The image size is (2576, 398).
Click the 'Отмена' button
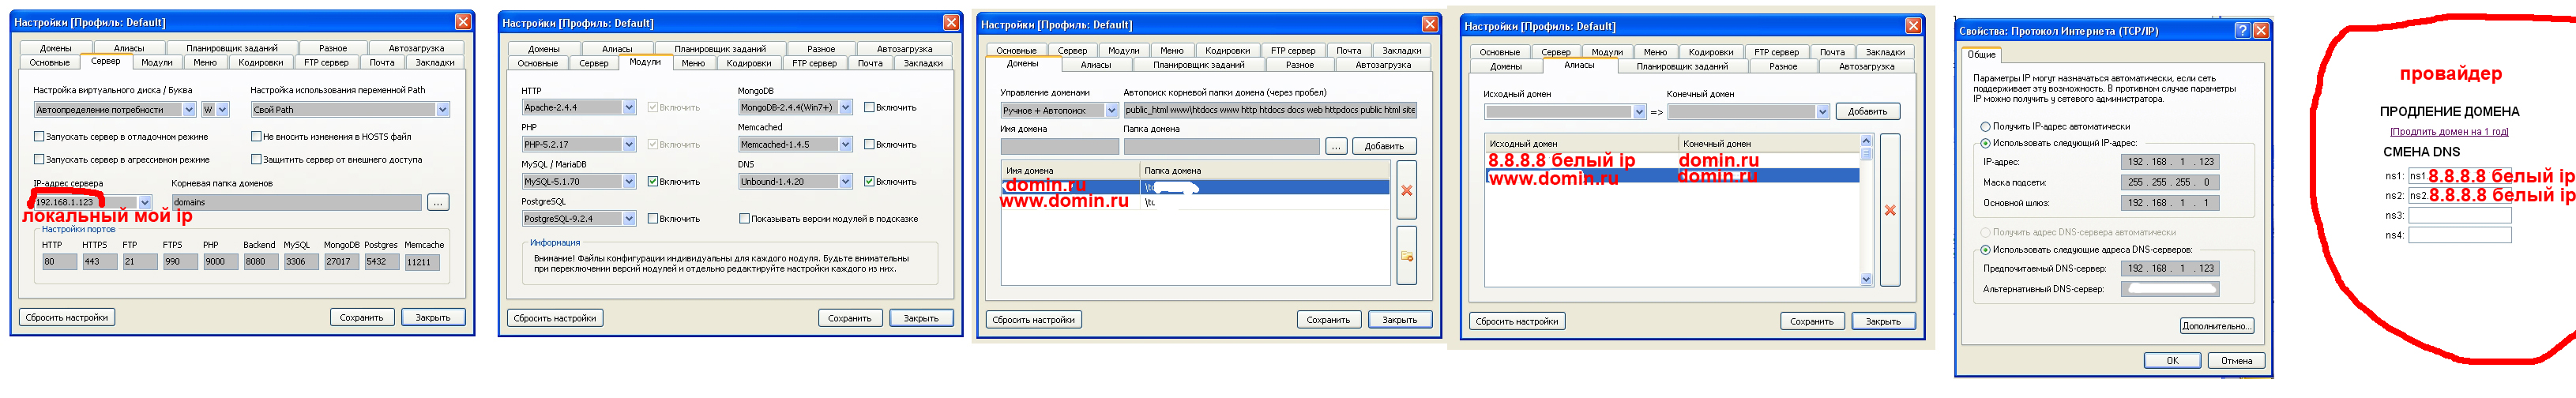click(2236, 361)
